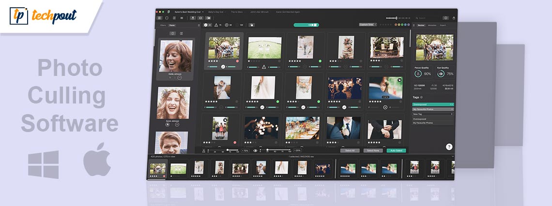552x206 pixels.
Task: Toggle the accepted checkmark filter
Action: pyautogui.click(x=208, y=25)
